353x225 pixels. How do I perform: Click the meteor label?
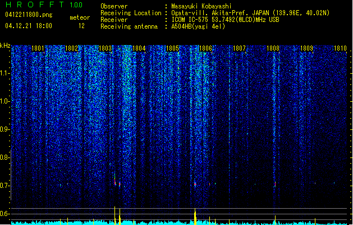pyautogui.click(x=80, y=17)
